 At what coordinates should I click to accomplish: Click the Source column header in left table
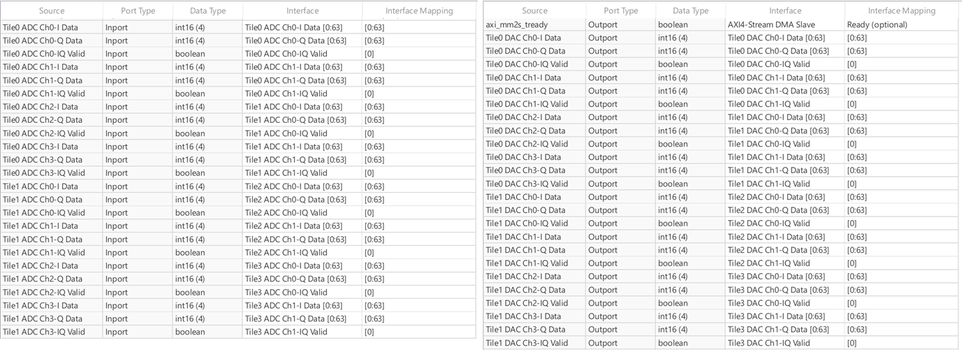pos(52,10)
